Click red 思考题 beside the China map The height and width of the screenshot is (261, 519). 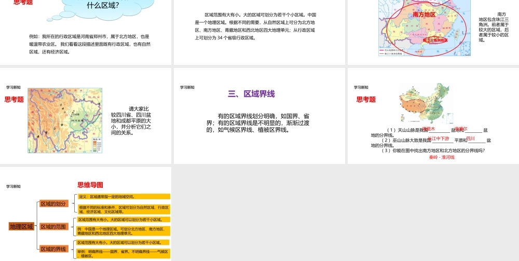click(366, 99)
